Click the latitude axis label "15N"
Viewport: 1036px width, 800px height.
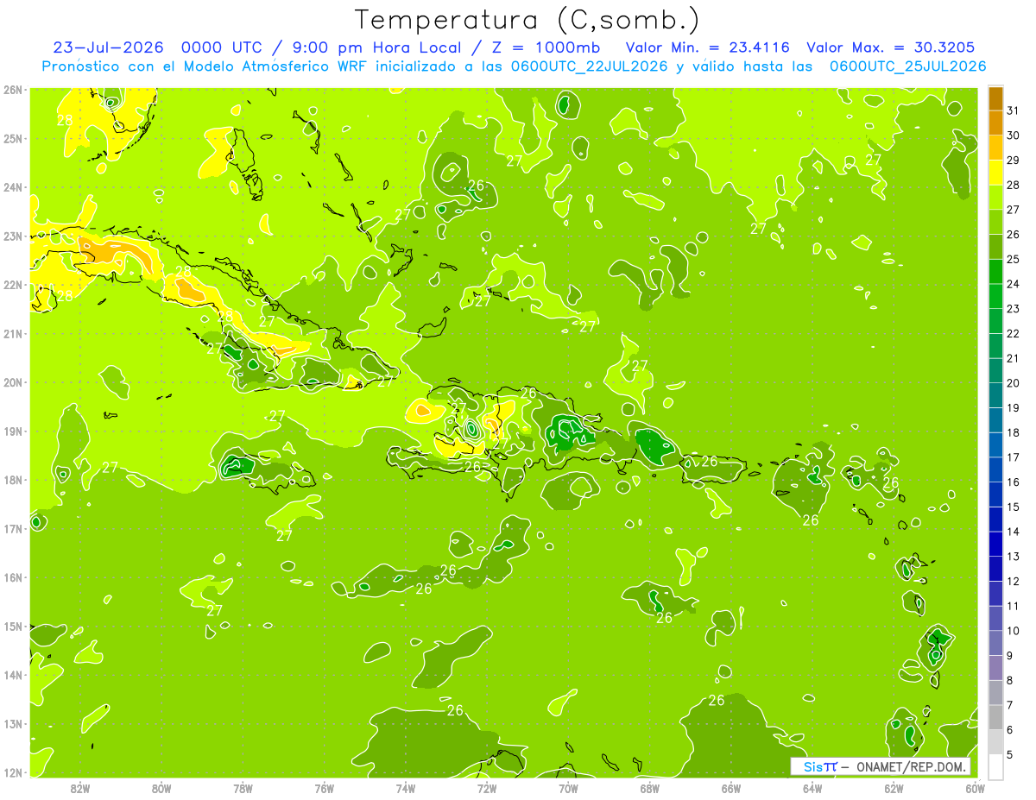point(13,627)
